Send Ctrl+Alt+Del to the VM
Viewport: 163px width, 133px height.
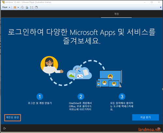[22, 7]
